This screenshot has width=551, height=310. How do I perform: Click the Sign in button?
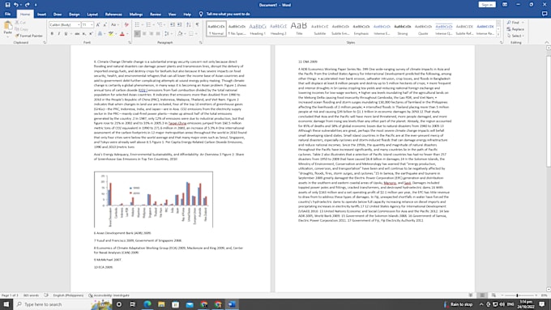pyautogui.click(x=487, y=5)
